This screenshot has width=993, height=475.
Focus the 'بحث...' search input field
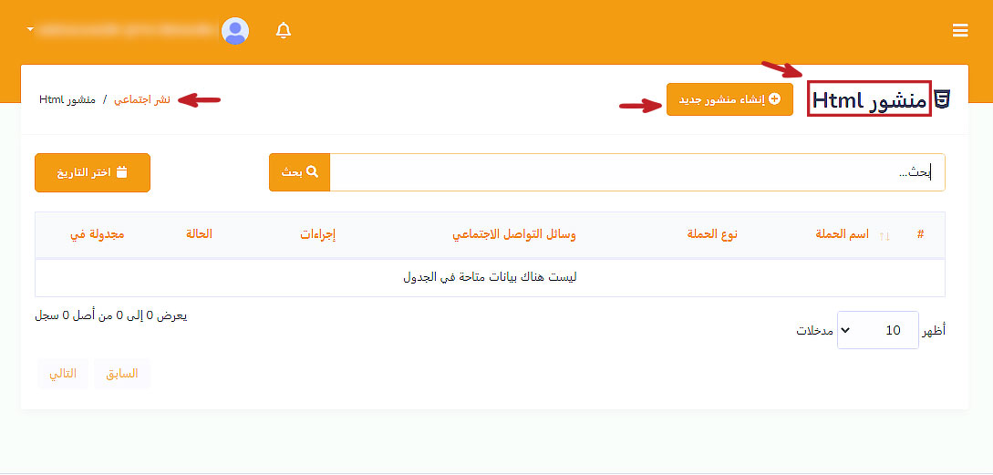(x=636, y=172)
